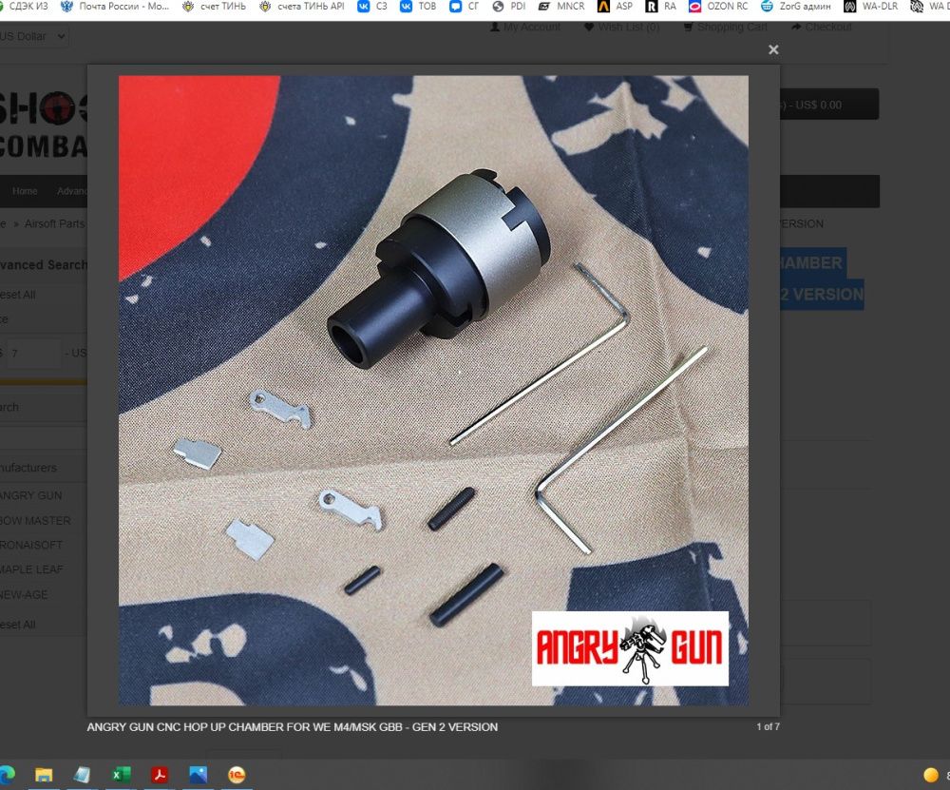Open the Photos app on the taskbar

click(199, 775)
